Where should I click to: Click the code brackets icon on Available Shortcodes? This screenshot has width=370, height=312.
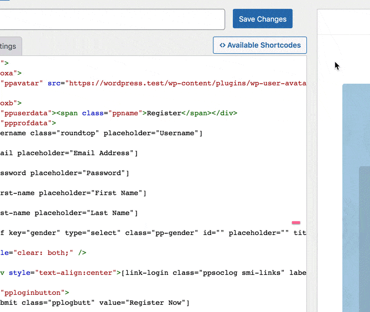tap(222, 45)
